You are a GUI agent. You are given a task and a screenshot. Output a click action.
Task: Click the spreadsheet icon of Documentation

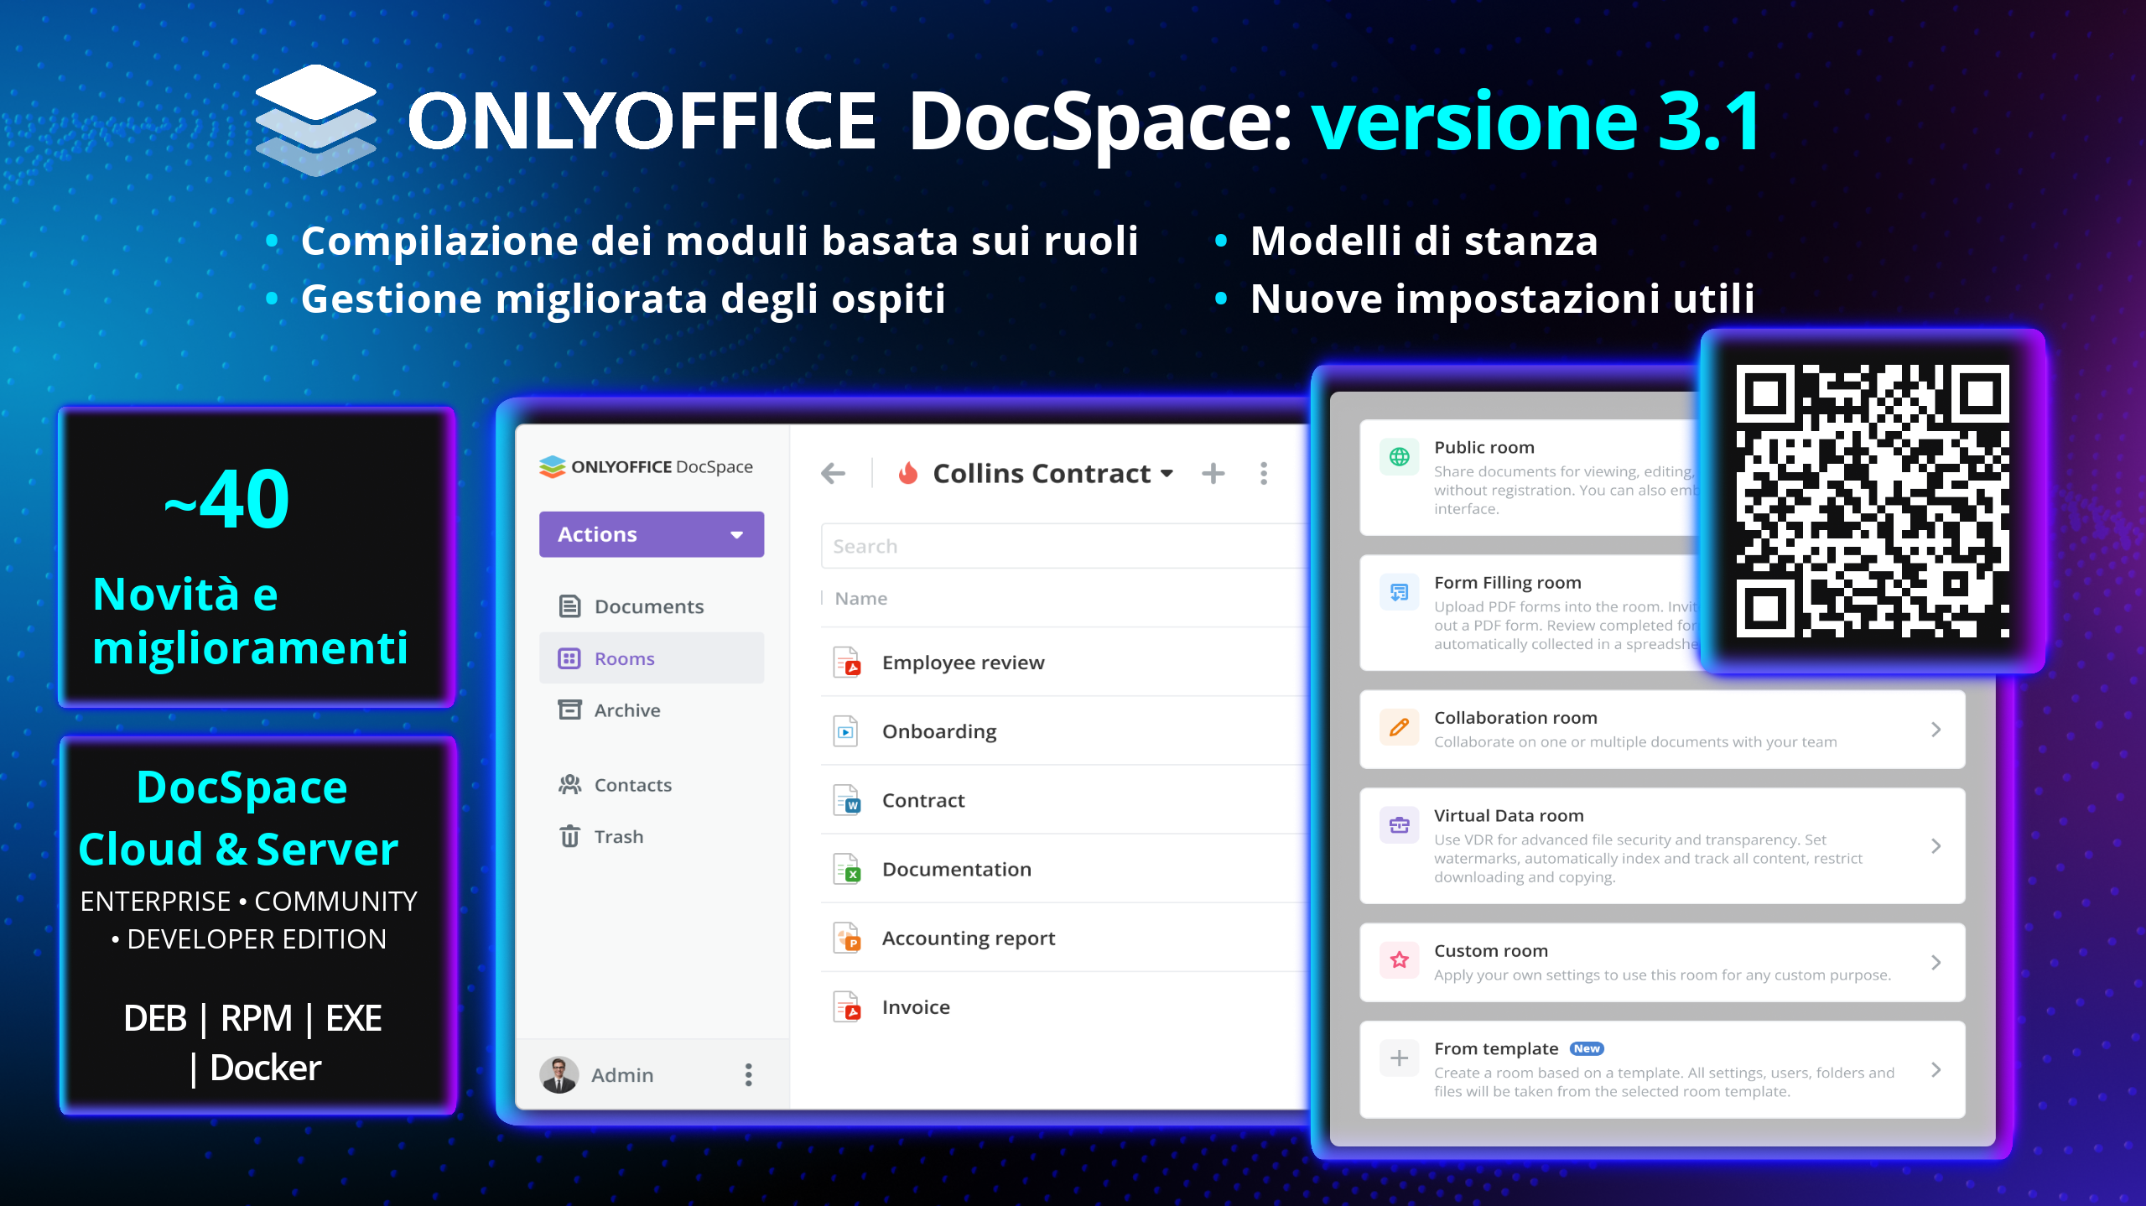coord(847,869)
